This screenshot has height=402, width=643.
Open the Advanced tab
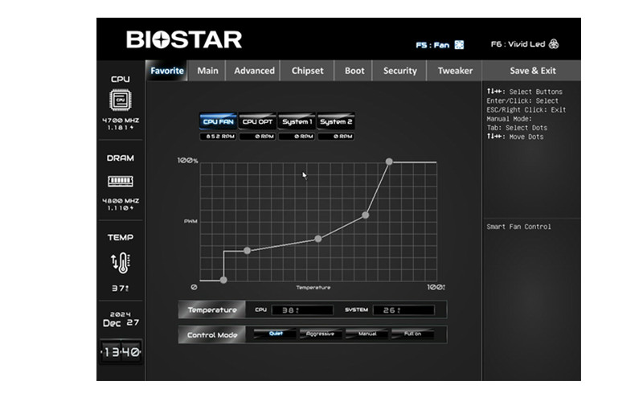[x=254, y=71]
